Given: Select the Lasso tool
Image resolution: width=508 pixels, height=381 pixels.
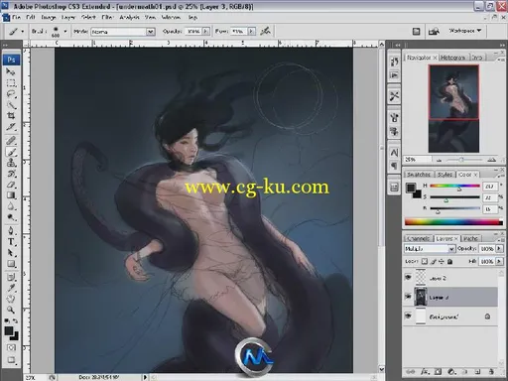Looking at the screenshot, I should (11, 94).
